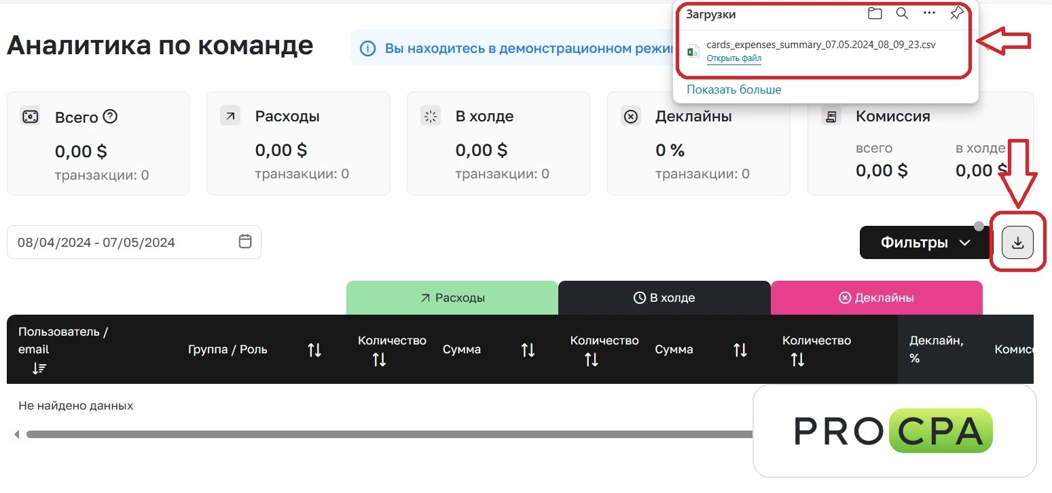This screenshot has width=1052, height=493.
Task: Click the info icon in demo mode banner
Action: click(x=367, y=49)
